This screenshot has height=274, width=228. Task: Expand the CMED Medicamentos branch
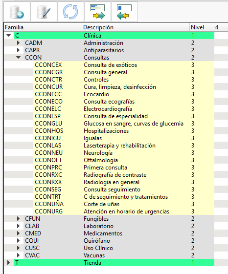coord(18,233)
